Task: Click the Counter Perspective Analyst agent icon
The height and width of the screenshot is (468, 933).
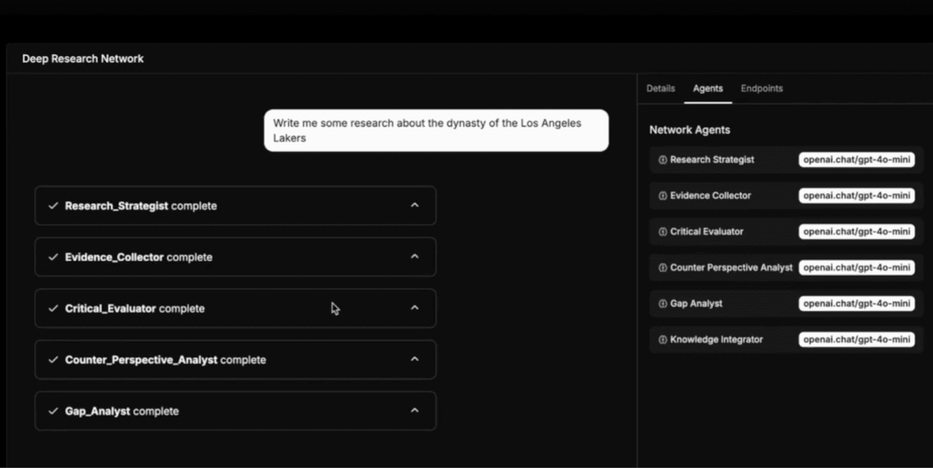Action: pyautogui.click(x=662, y=268)
